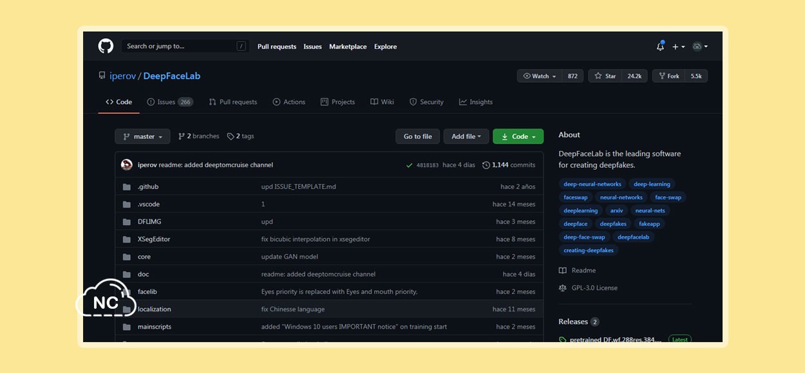The height and width of the screenshot is (373, 805).
Task: Click iperov's avatar in the commit row
Action: click(127, 165)
